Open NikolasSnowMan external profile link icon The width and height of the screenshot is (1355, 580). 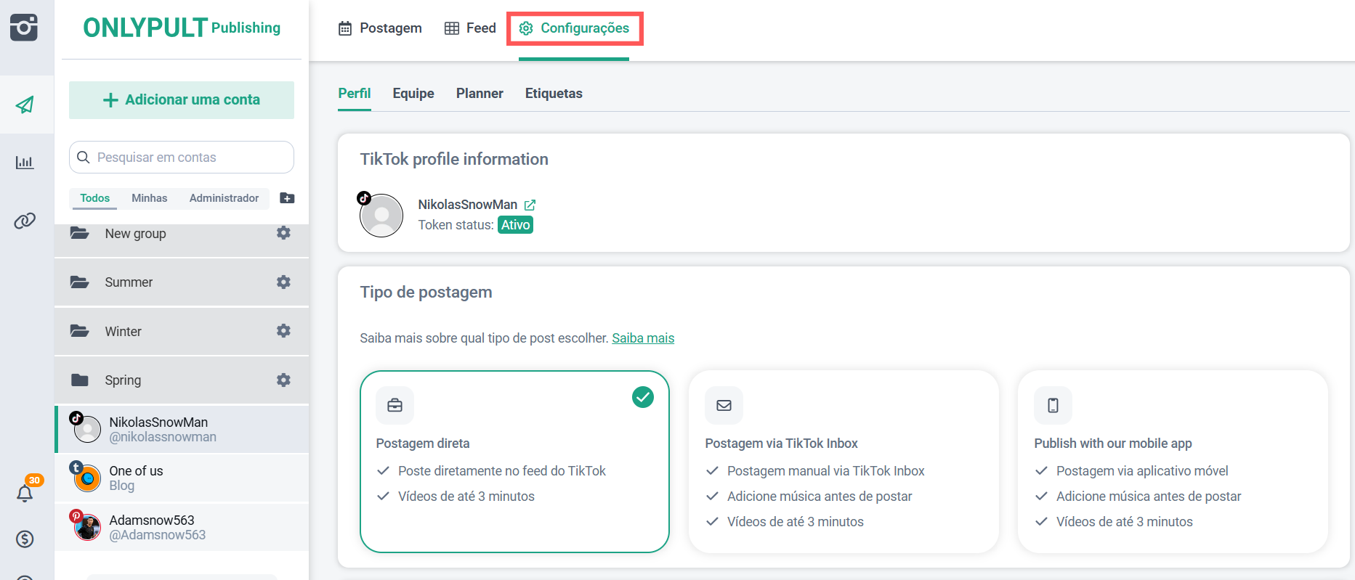click(530, 205)
